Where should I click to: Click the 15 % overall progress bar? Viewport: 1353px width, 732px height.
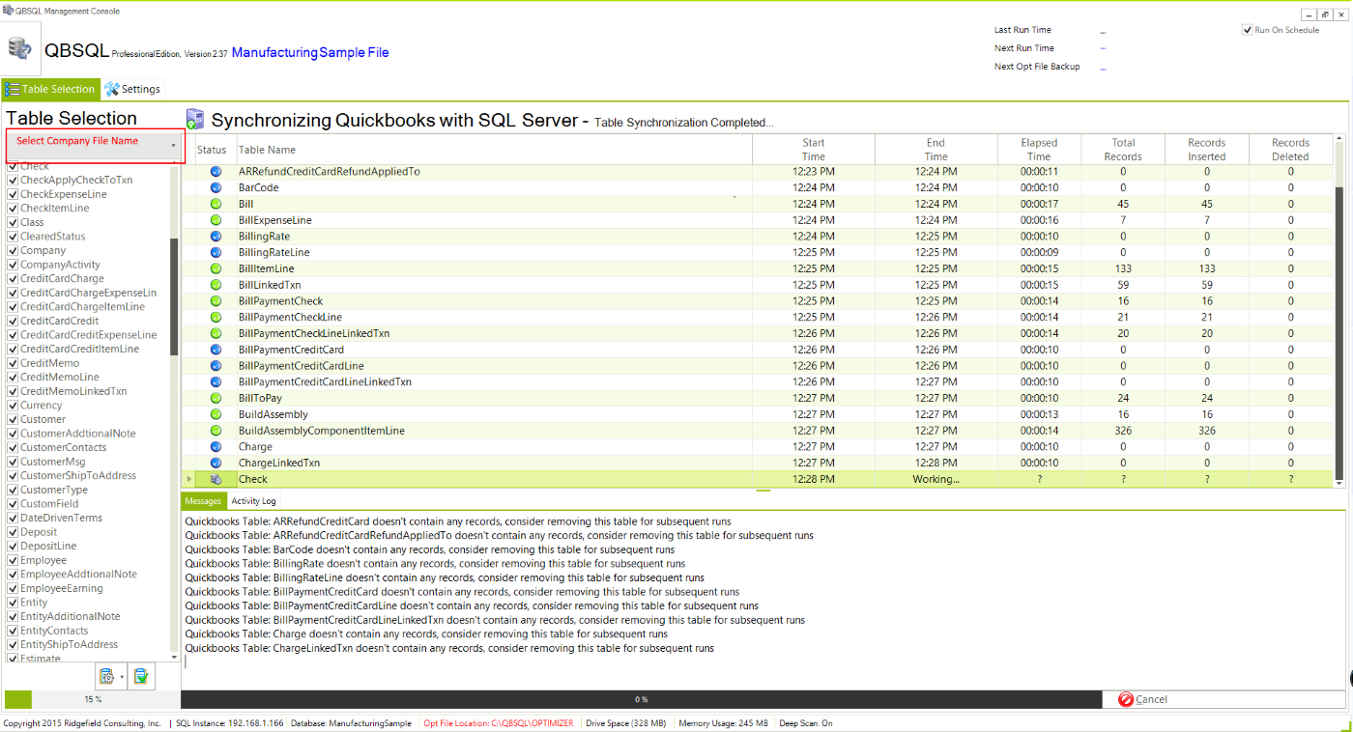click(x=92, y=699)
